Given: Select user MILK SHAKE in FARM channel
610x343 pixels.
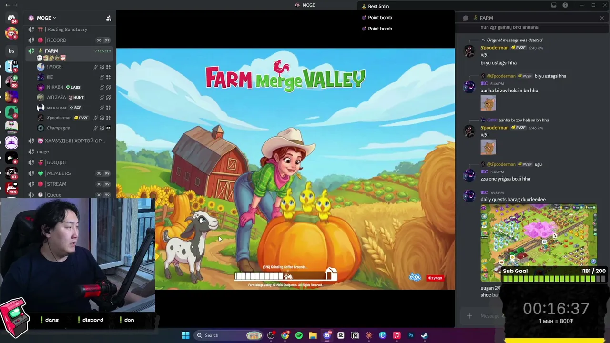Looking at the screenshot, I should (x=74, y=108).
